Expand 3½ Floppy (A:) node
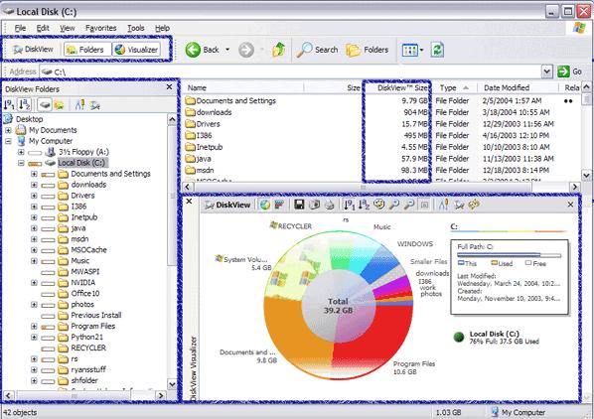Image resolution: width=594 pixels, height=419 pixels. [x=21, y=152]
